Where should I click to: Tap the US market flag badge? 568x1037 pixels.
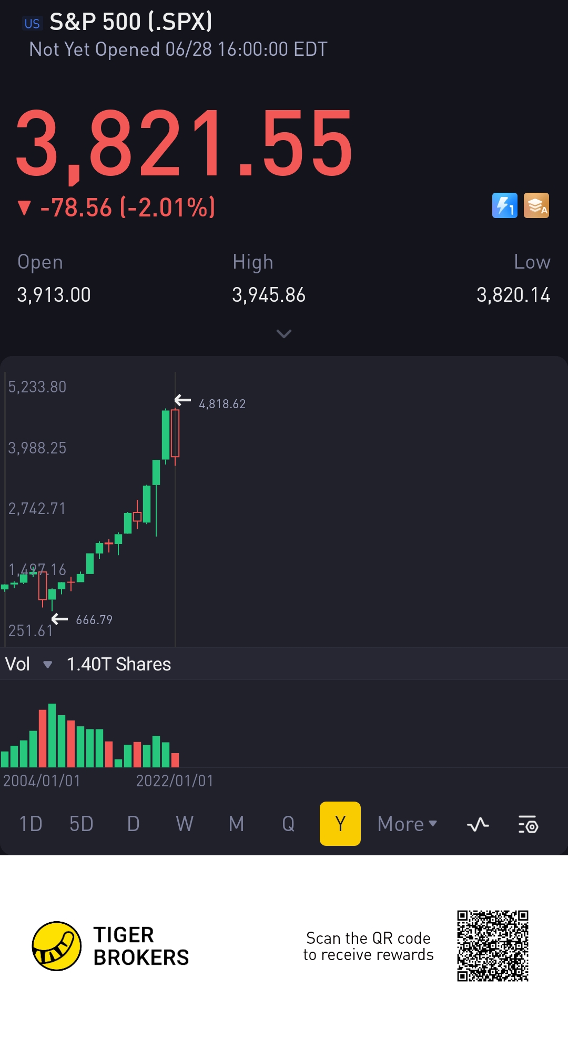(x=32, y=24)
